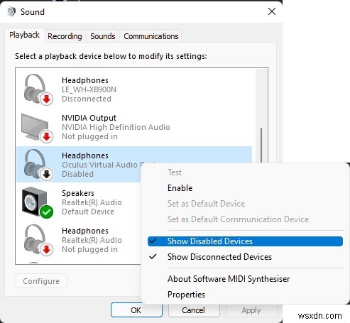Click the device list scrollbar thumb
This screenshot has height=323, width=350.
261,145
